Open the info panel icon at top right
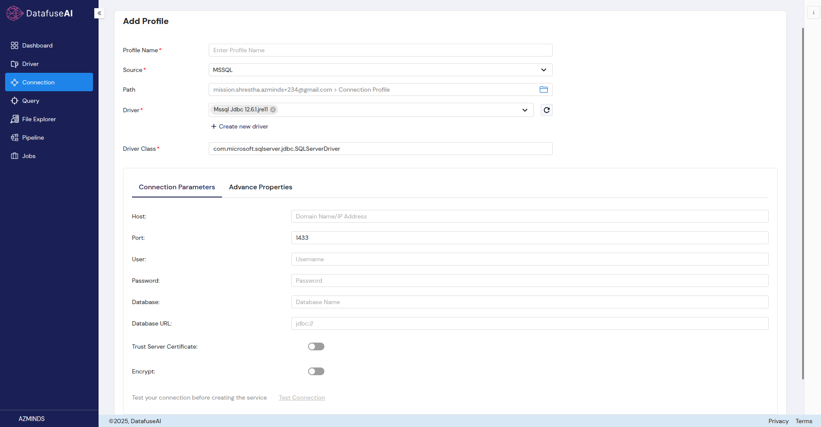The image size is (821, 427). pos(813,12)
